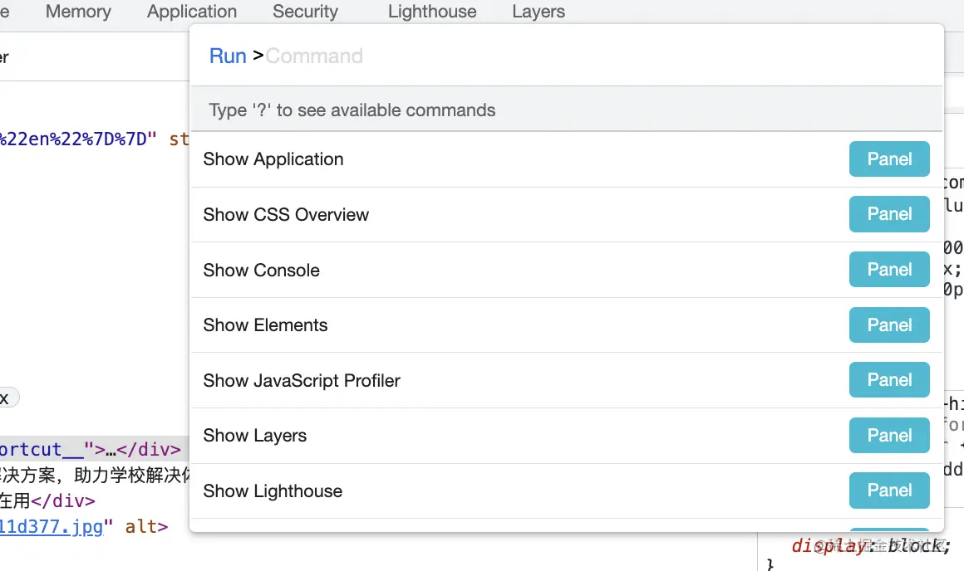Open the Layers tab
The width and height of the screenshot is (964, 571).
tap(539, 12)
